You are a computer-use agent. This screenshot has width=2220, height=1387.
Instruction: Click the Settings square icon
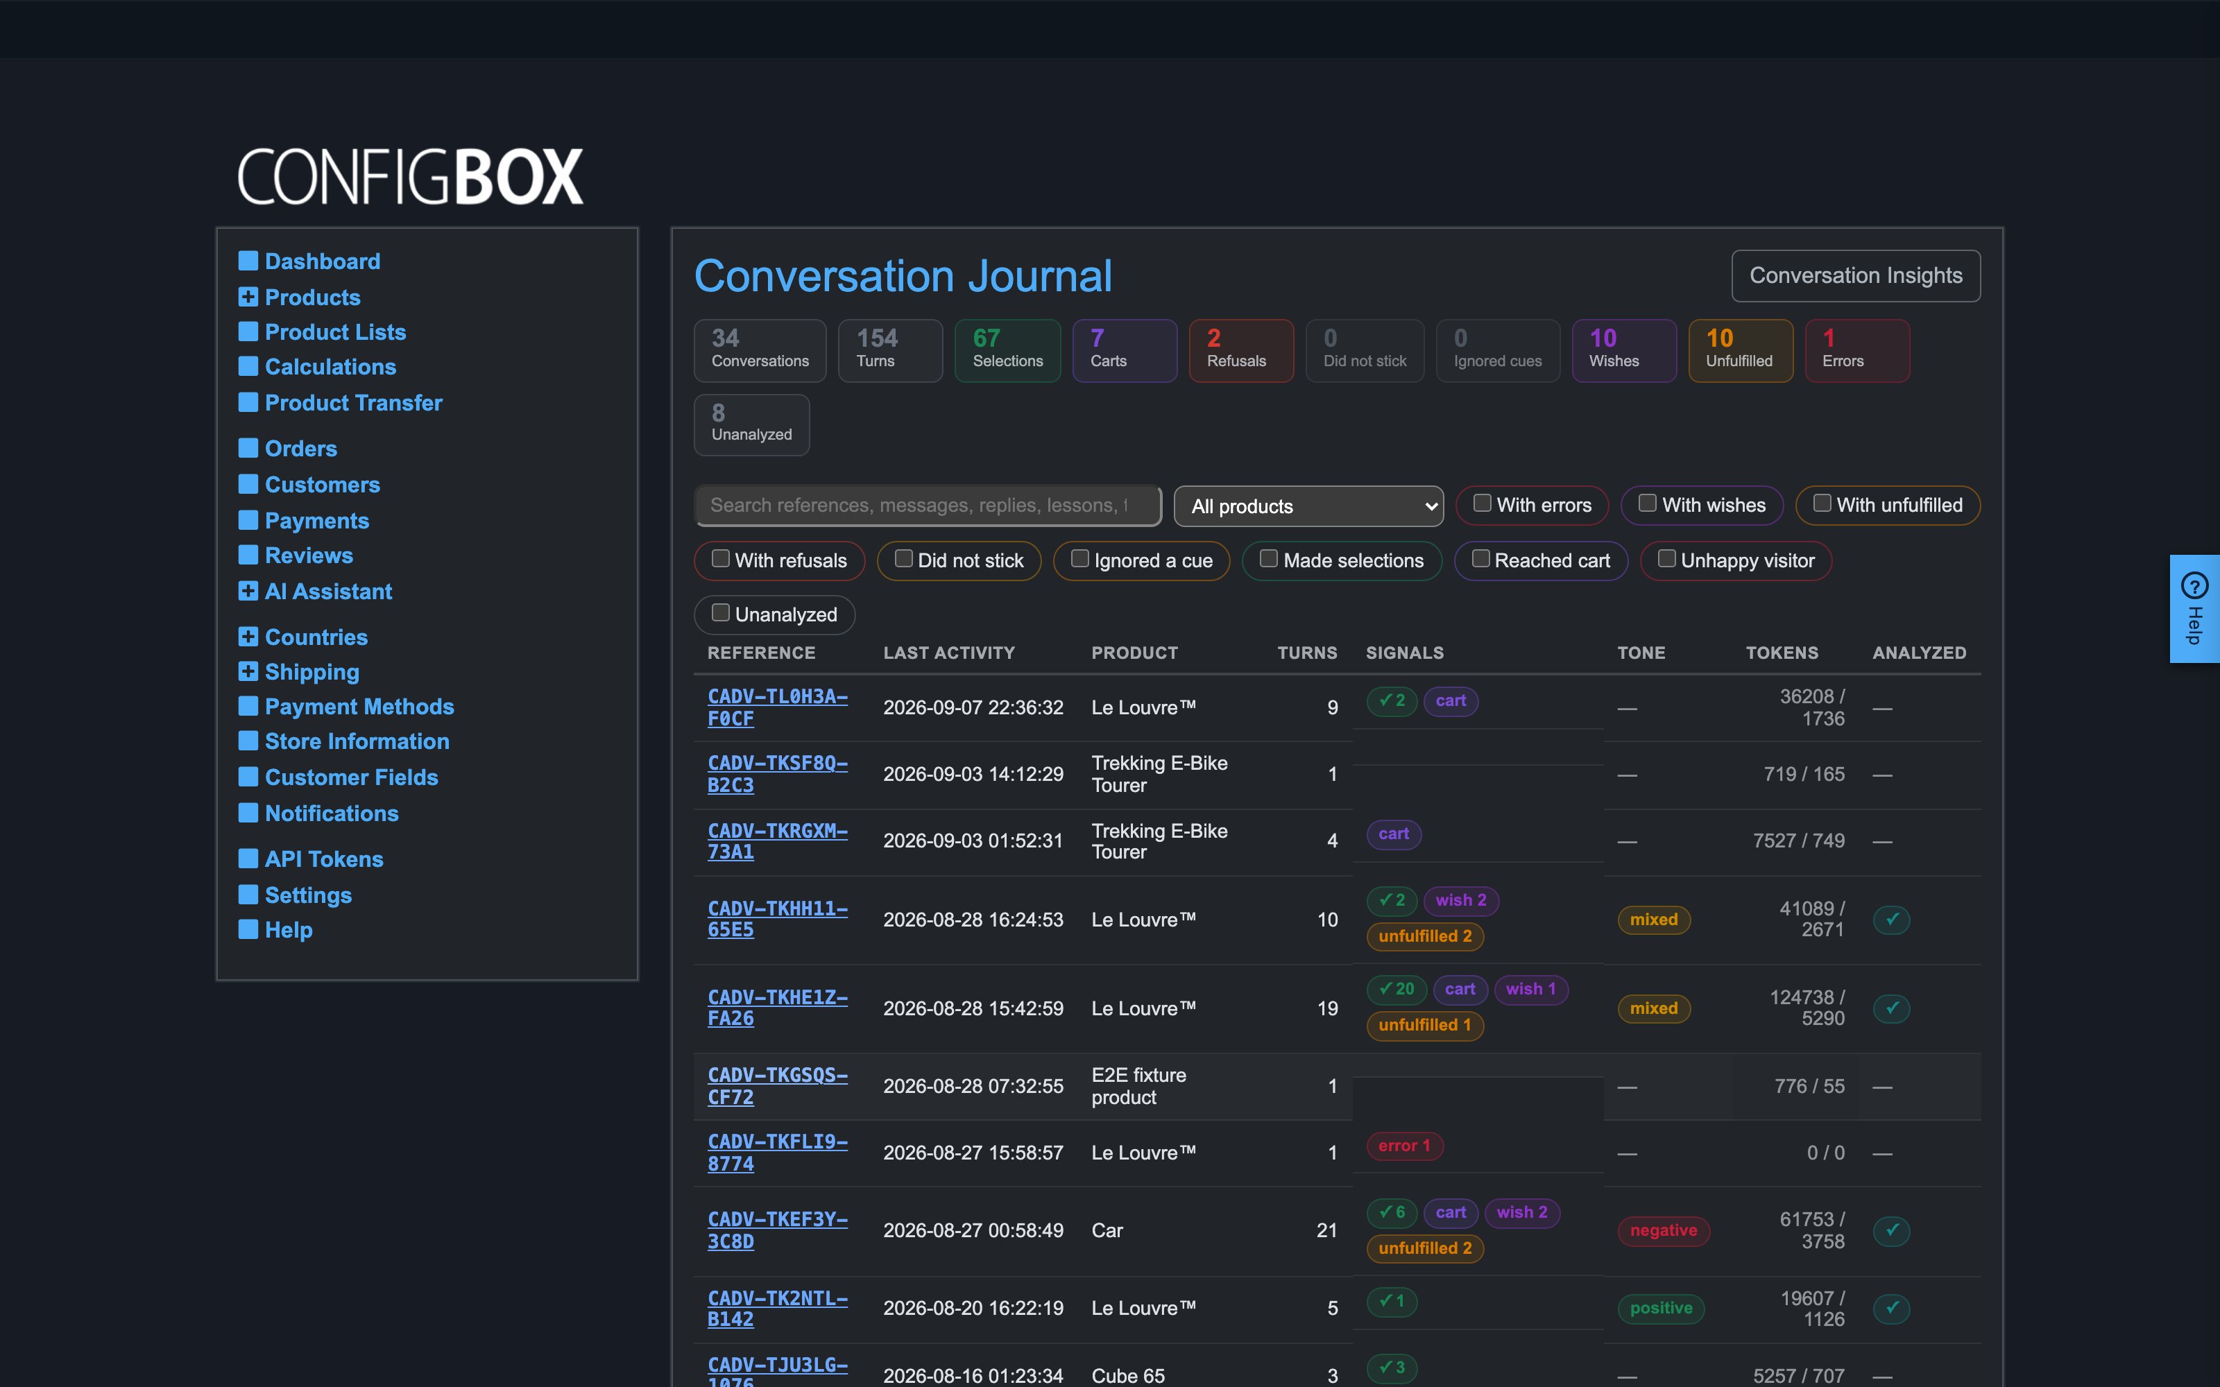click(248, 895)
